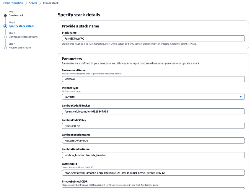
Task: Click the LatestAmiId input field
Action: click(153, 172)
